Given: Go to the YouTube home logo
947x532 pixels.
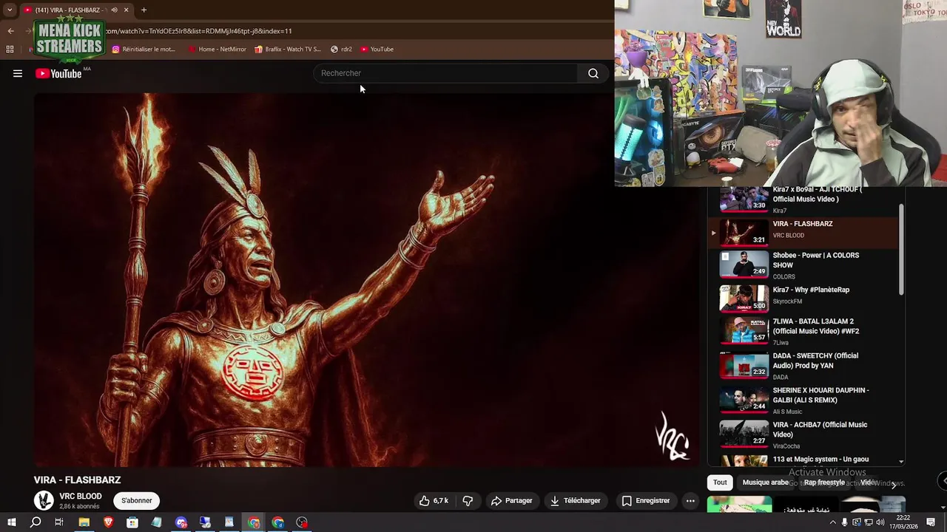Looking at the screenshot, I should (58, 73).
